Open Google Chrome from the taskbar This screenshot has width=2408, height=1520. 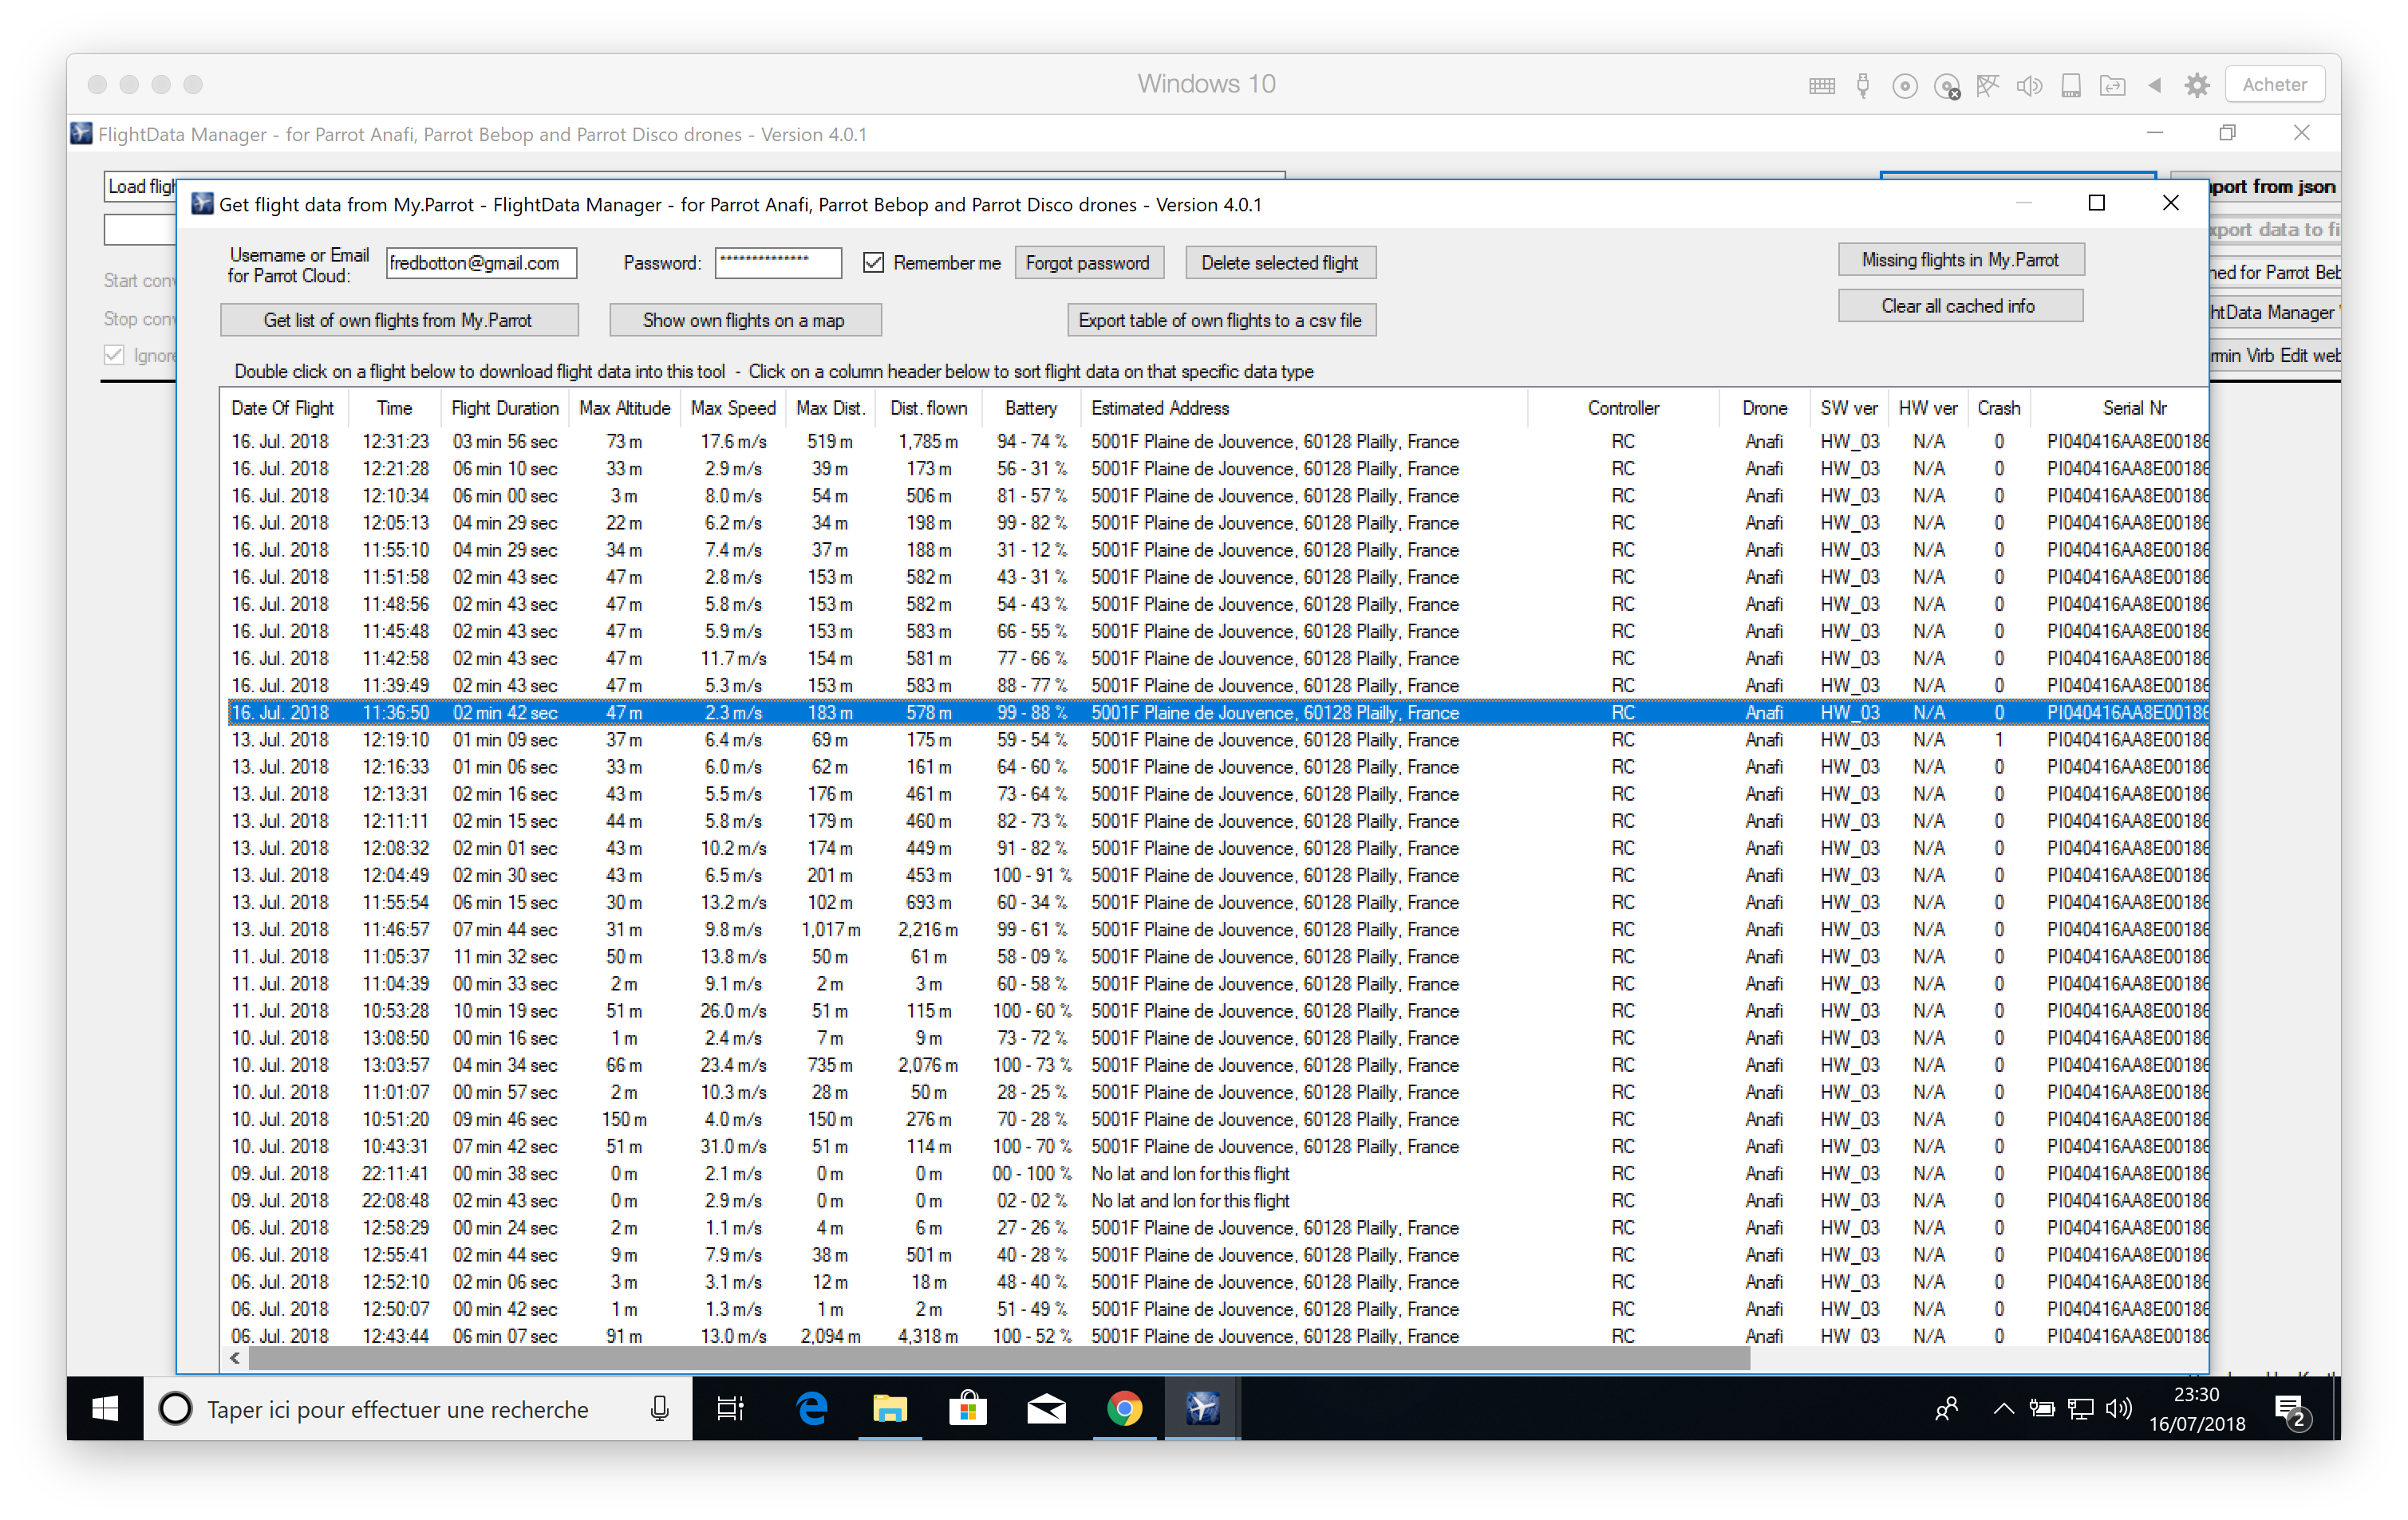(1124, 1408)
